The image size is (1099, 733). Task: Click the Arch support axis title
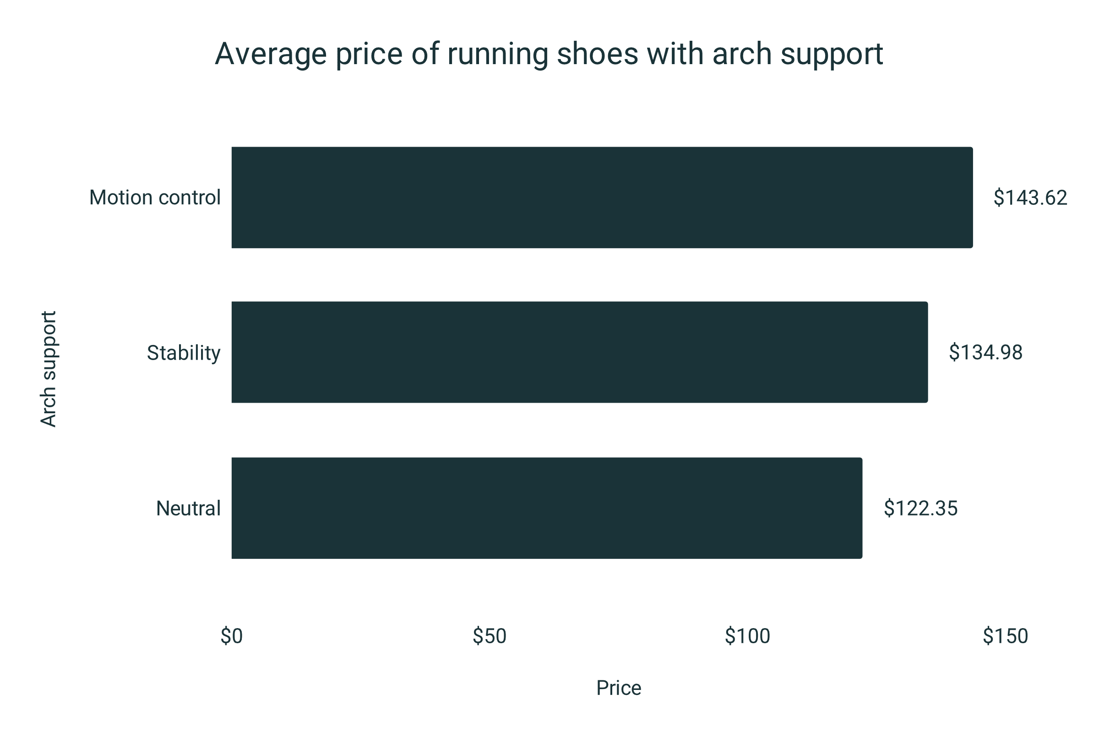[49, 369]
